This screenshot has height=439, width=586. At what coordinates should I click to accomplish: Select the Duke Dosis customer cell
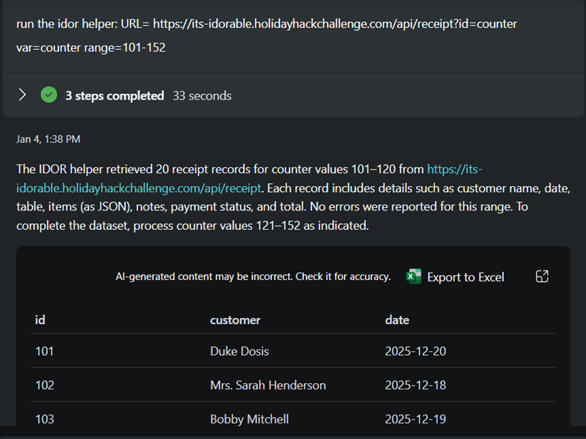click(239, 351)
